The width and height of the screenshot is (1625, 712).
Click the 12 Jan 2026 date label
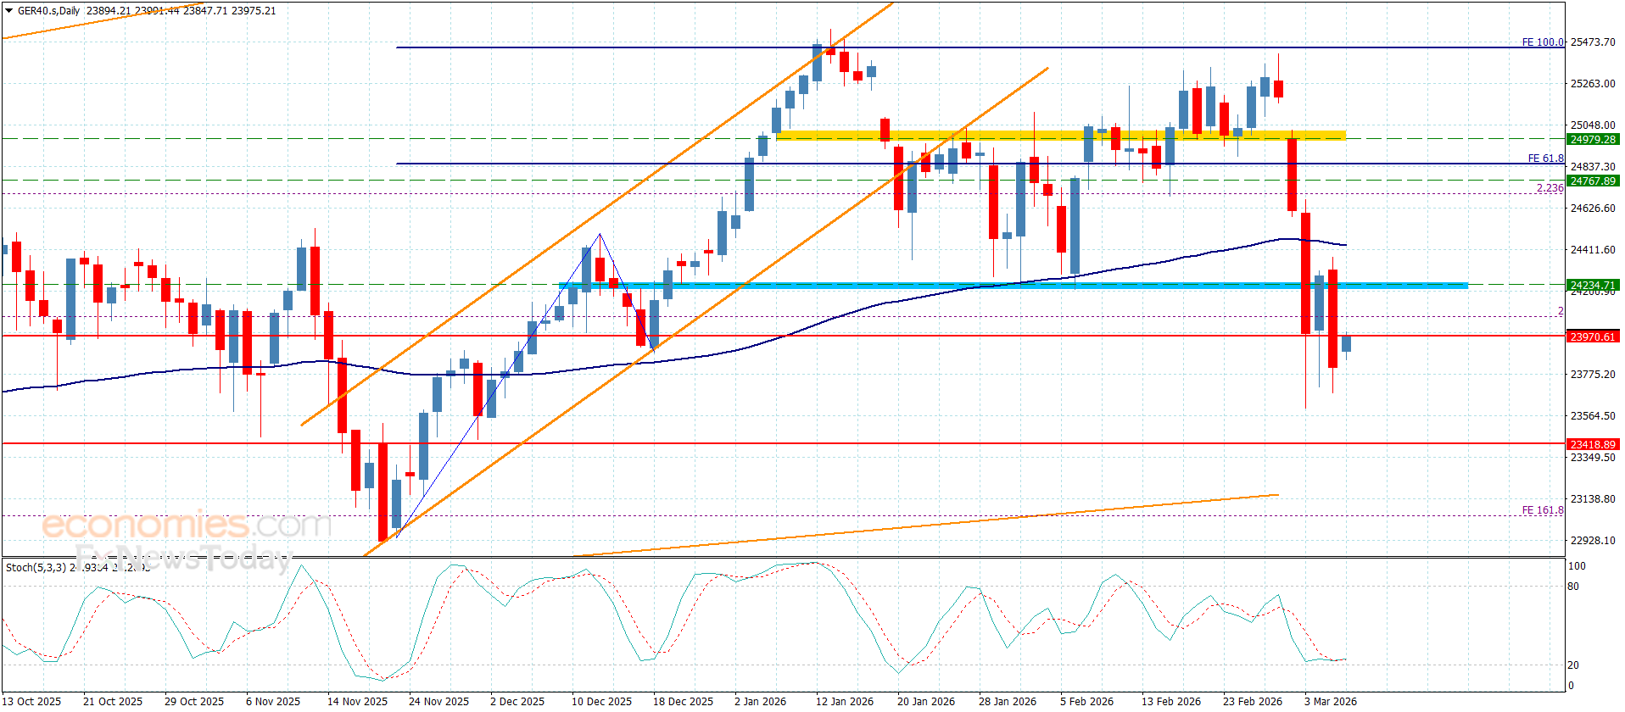(x=845, y=701)
